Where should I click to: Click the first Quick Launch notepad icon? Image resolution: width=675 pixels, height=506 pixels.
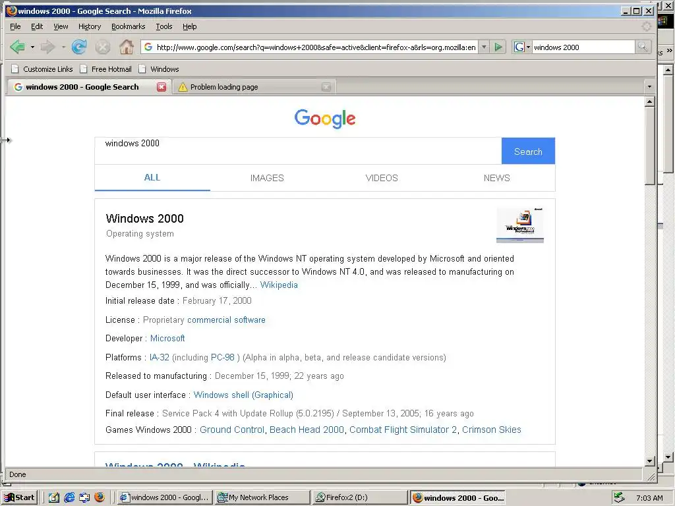54,497
